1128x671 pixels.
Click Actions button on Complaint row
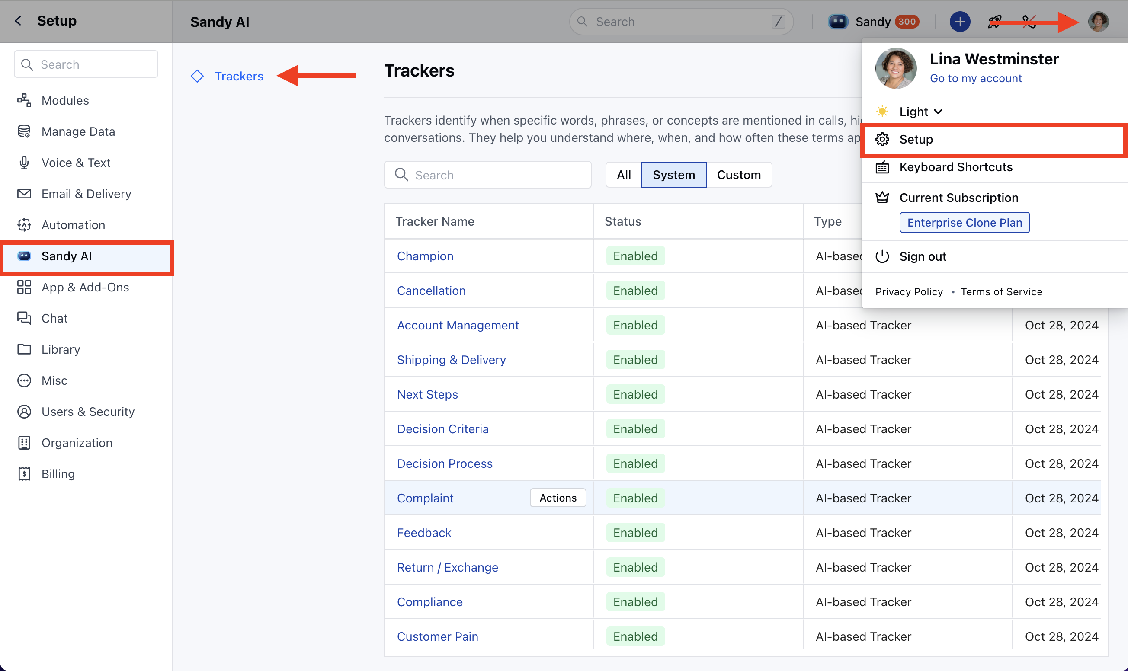point(558,498)
